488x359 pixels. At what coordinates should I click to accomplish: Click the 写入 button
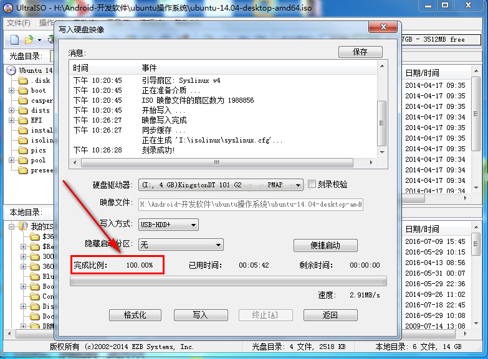click(x=201, y=315)
